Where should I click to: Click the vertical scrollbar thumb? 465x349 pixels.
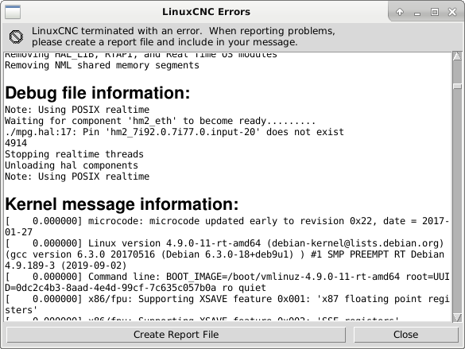click(457, 86)
